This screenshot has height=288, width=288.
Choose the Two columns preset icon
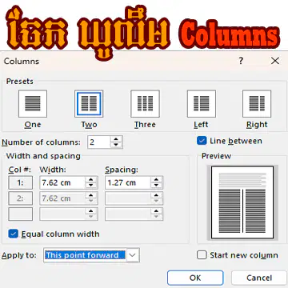[89, 104]
